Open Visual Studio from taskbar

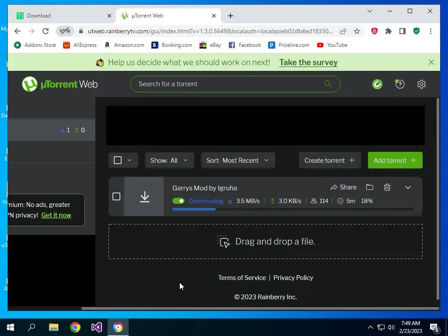coord(97,327)
